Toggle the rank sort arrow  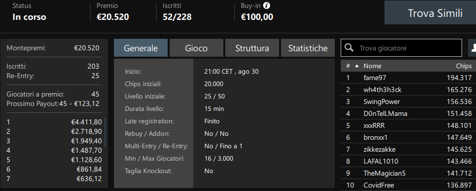pyautogui.click(x=357, y=66)
